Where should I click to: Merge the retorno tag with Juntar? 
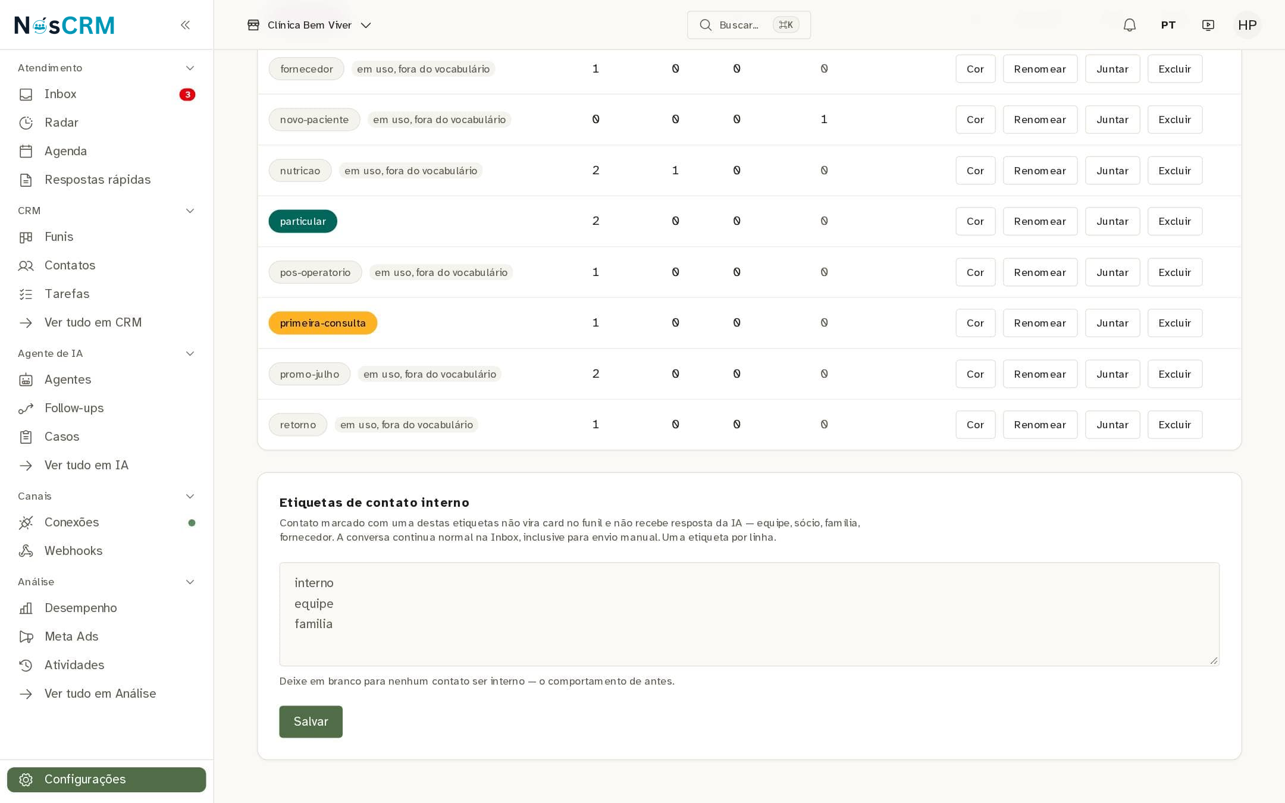coord(1112,425)
